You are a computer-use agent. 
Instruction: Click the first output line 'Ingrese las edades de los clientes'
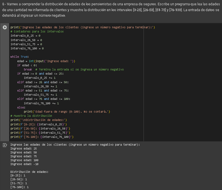[x=75, y=145]
